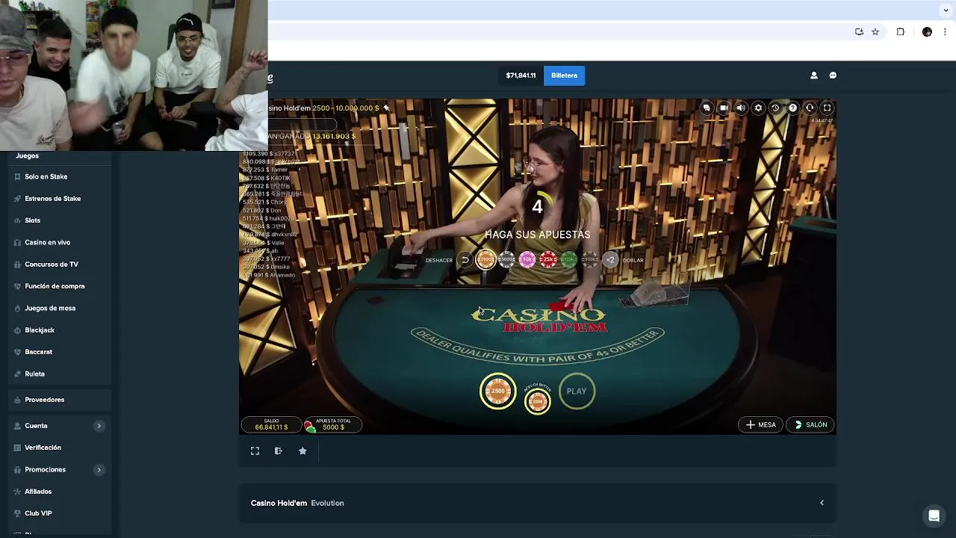Click the $71,841.11 balance display

[521, 75]
